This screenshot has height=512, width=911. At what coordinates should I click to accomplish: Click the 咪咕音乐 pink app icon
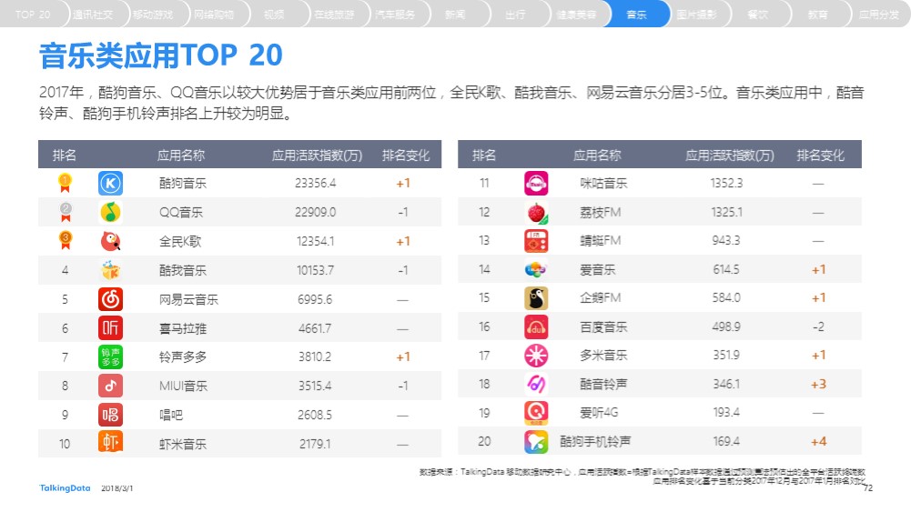pyautogui.click(x=536, y=184)
